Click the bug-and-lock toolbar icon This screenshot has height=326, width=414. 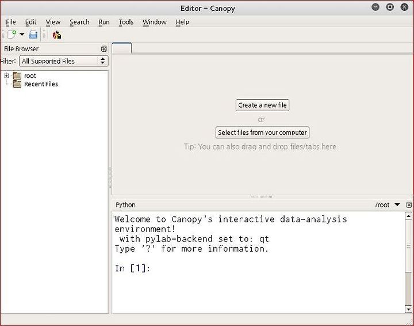(x=57, y=35)
